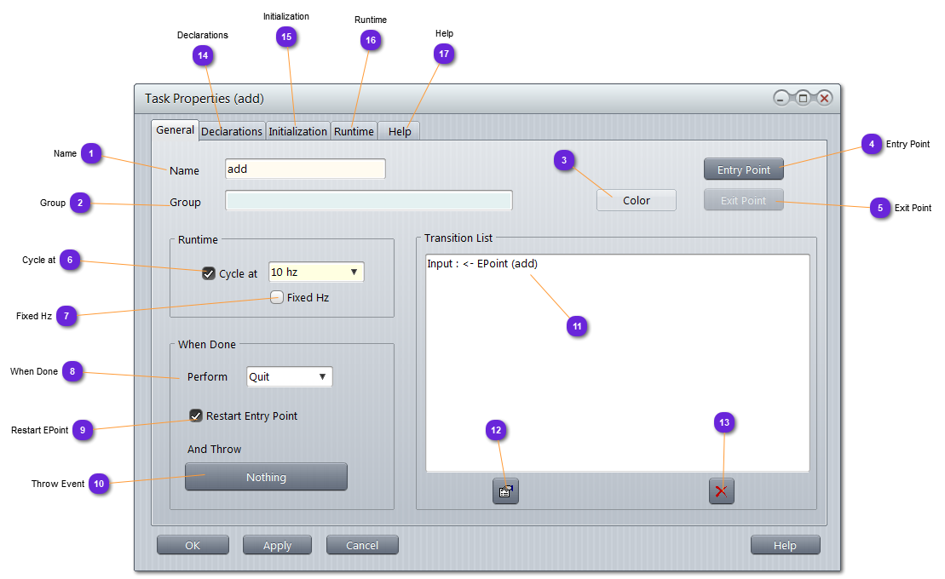Open the Color picker button
This screenshot has height=579, width=945.
tap(636, 200)
